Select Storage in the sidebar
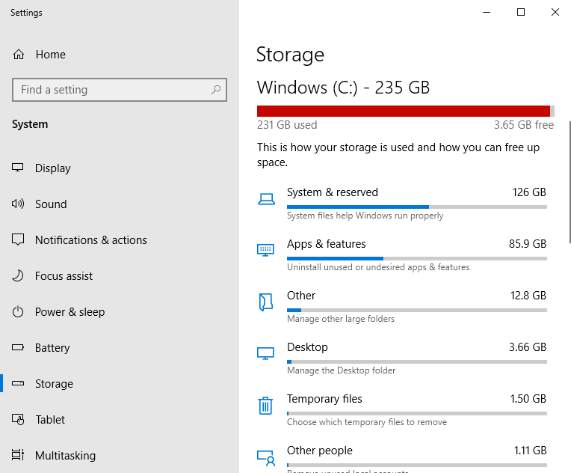 point(120,384)
